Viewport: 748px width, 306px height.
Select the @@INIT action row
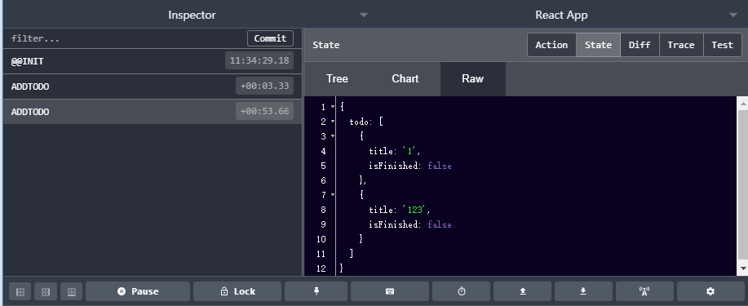tap(153, 61)
